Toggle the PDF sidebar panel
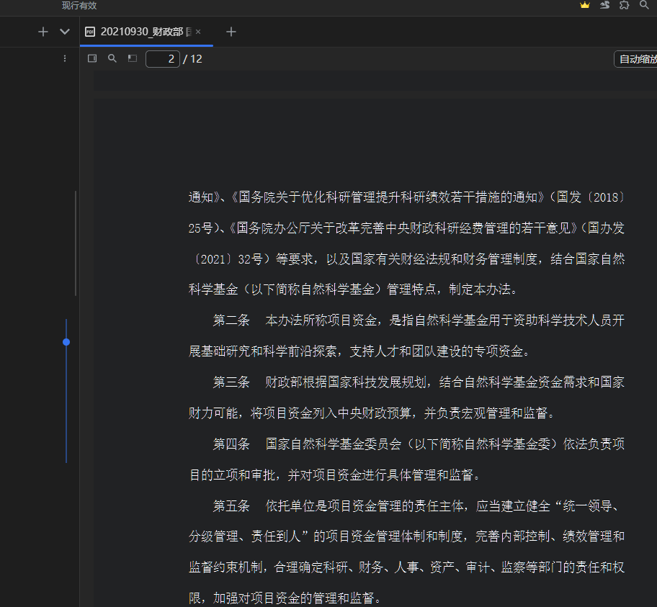The image size is (657, 607). [92, 59]
